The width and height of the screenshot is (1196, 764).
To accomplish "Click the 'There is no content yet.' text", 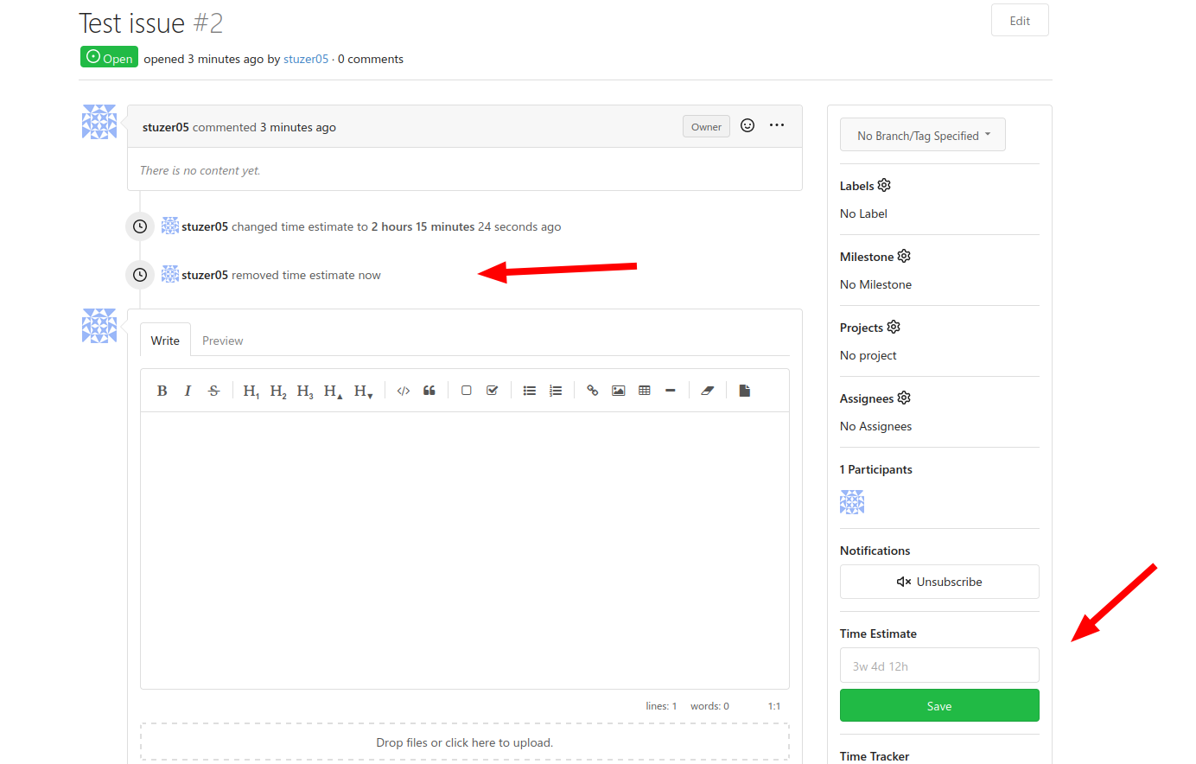I will (200, 170).
